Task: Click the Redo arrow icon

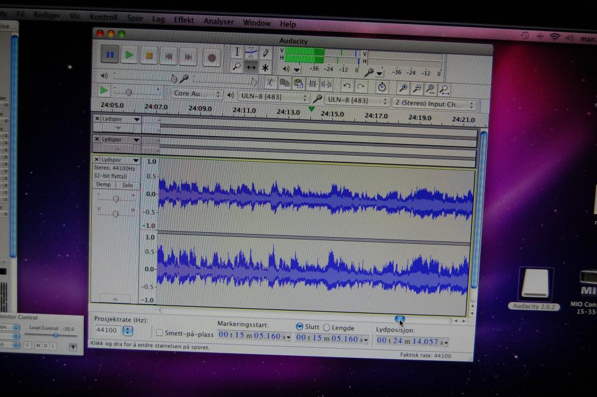Action: [361, 86]
